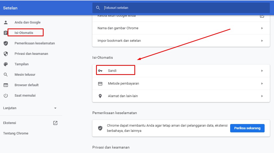Open the Sandi passwords entry
This screenshot has width=274, height=153.
click(x=181, y=71)
